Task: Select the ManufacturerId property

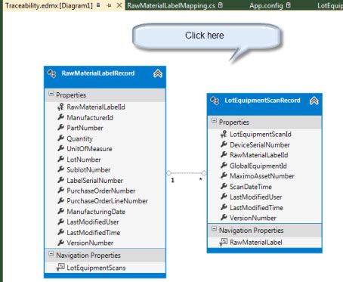Action: coord(90,117)
